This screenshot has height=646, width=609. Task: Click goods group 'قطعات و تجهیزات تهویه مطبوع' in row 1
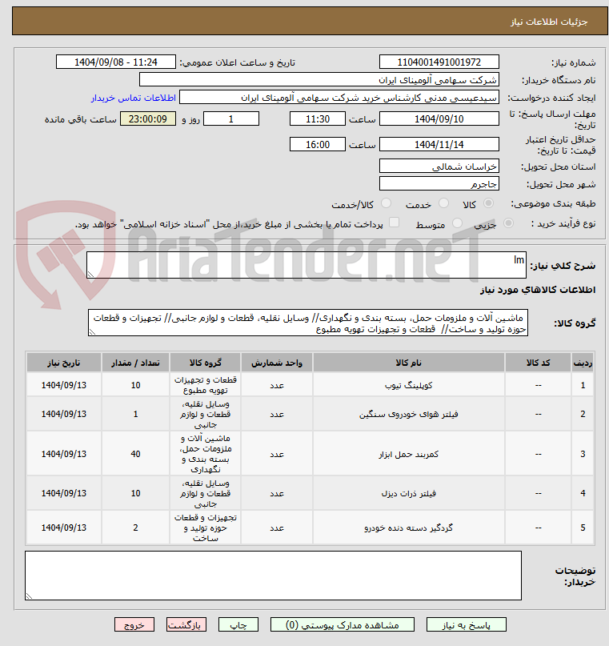click(205, 385)
